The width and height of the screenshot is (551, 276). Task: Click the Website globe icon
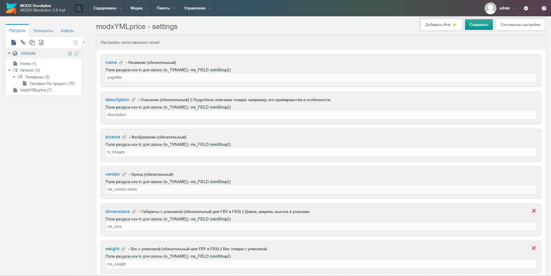15,53
